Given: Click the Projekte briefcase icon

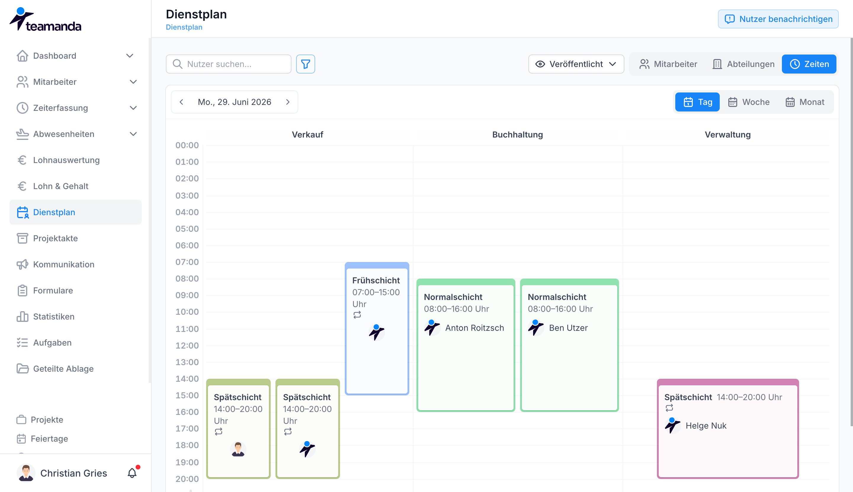Looking at the screenshot, I should point(21,419).
